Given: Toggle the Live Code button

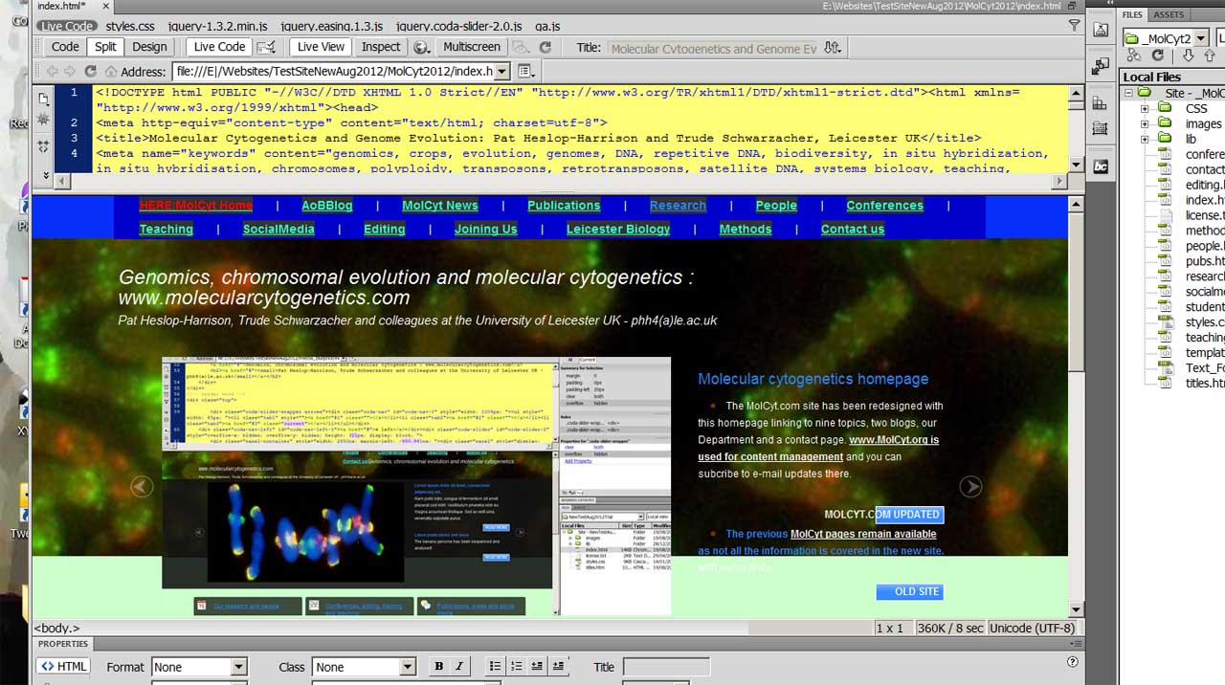Looking at the screenshot, I should [x=219, y=47].
